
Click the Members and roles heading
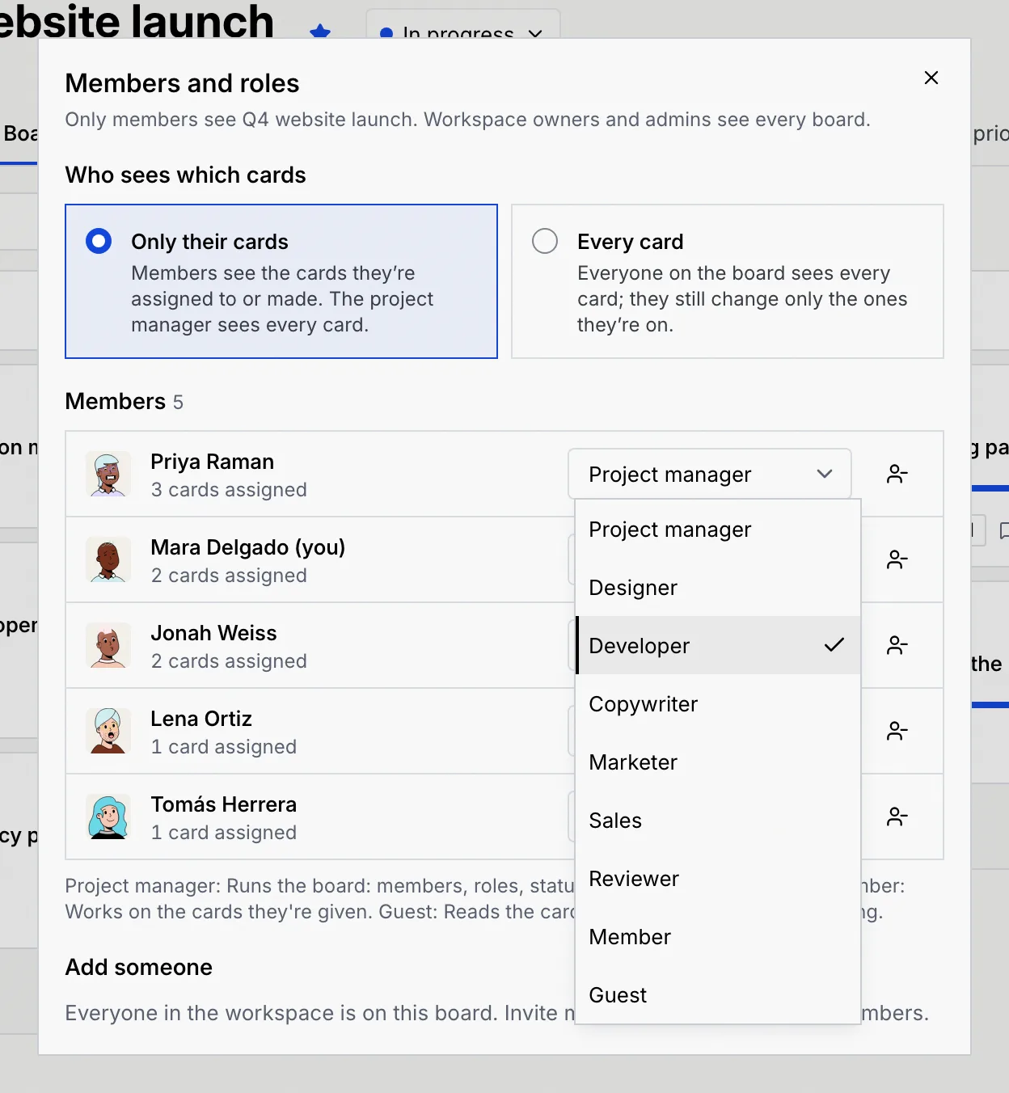pos(182,83)
